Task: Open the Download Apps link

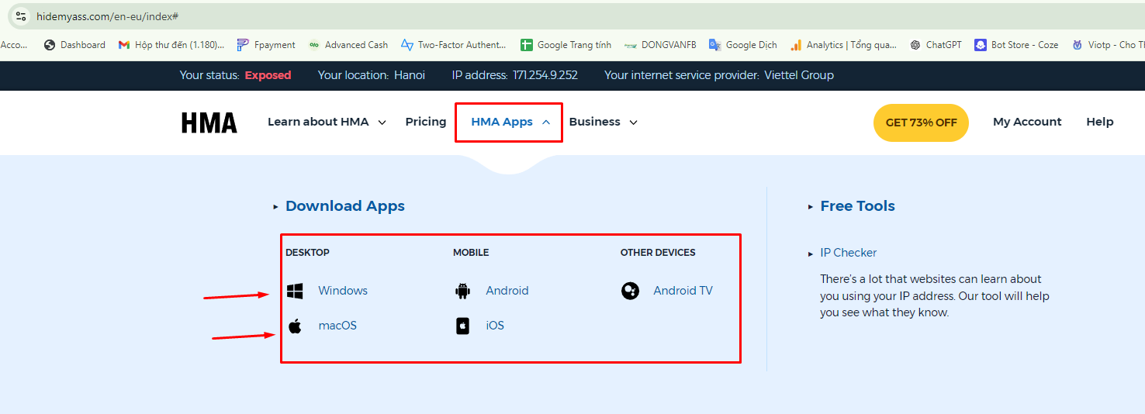Action: (345, 206)
